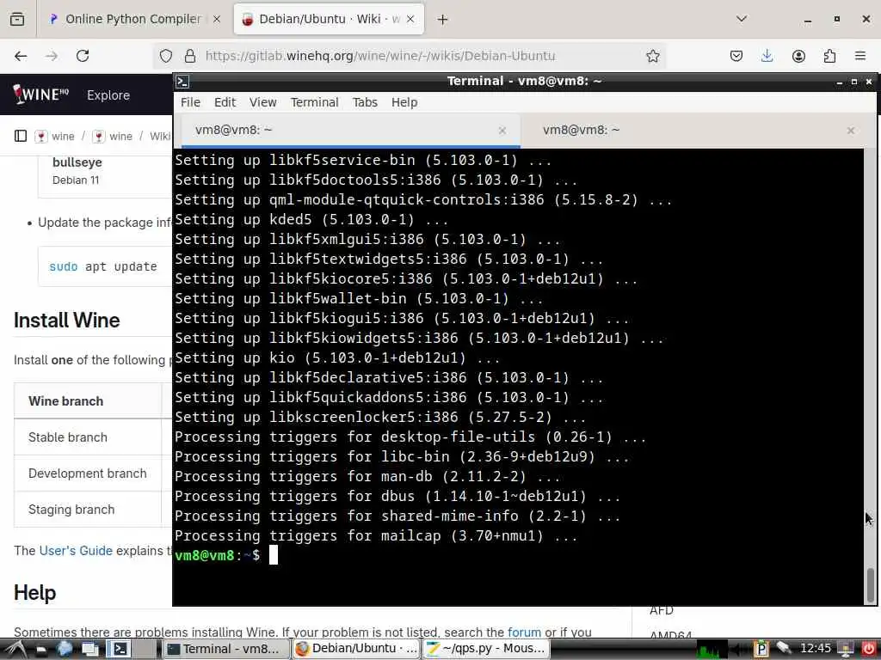The image size is (881, 660).
Task: Click Firefox's back navigation arrow
Action: point(21,56)
